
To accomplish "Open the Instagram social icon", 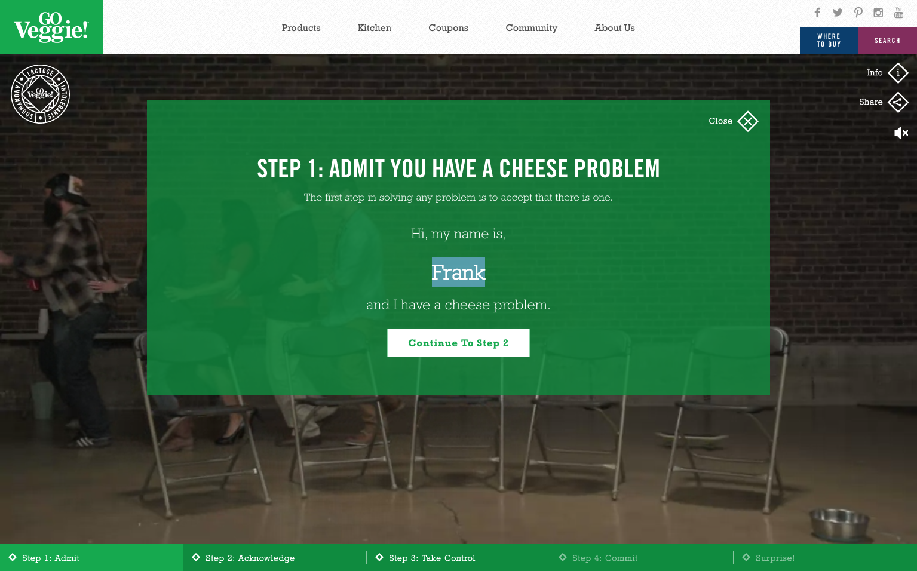I will tap(878, 13).
